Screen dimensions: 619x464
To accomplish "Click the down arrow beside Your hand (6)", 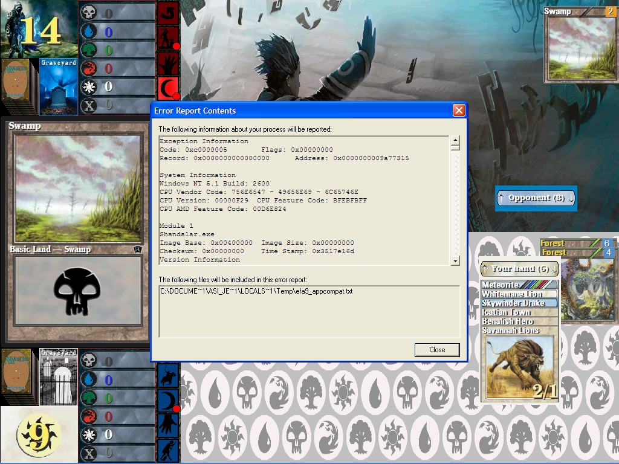I will pos(555,269).
